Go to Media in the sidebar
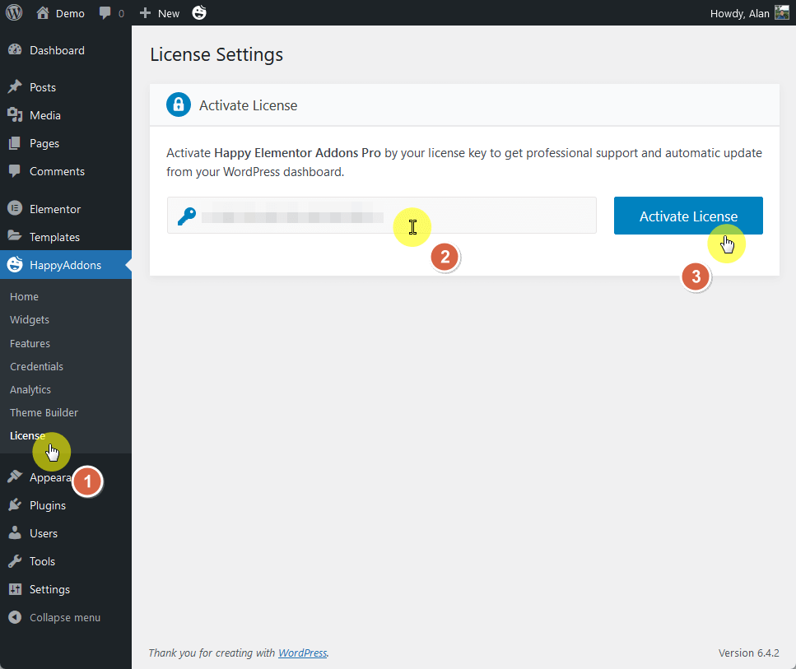The width and height of the screenshot is (796, 669). tap(45, 115)
